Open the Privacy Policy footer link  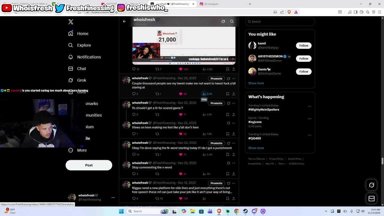pos(276,159)
